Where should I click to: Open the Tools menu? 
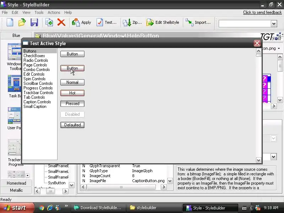click(x=39, y=12)
